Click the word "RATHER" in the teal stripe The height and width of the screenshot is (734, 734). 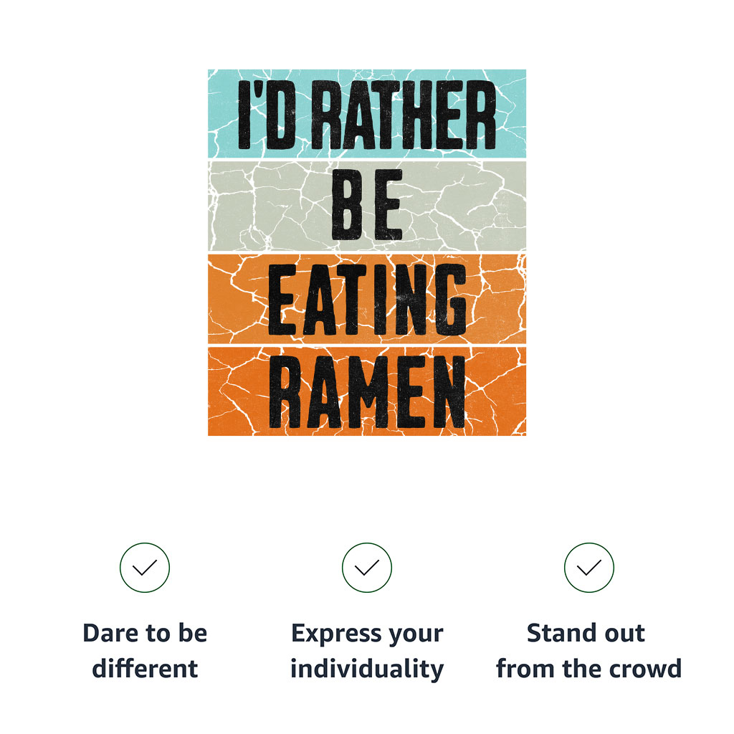click(x=403, y=115)
